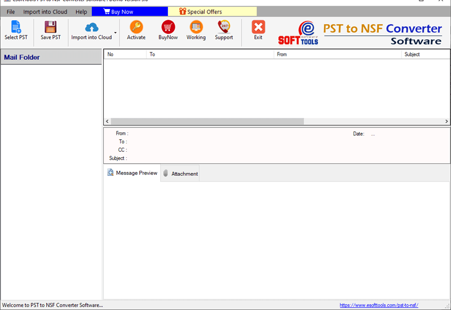
Task: Click the blue Buy Now button
Action: (130, 11)
